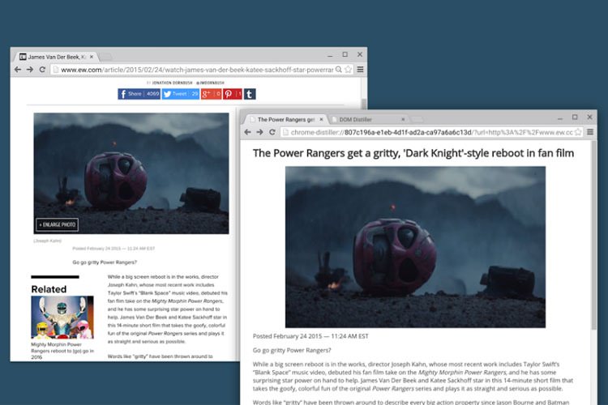Image resolution: width=608 pixels, height=405 pixels.
Task: Click the distiller window vertical scrollbar
Action: 593,235
